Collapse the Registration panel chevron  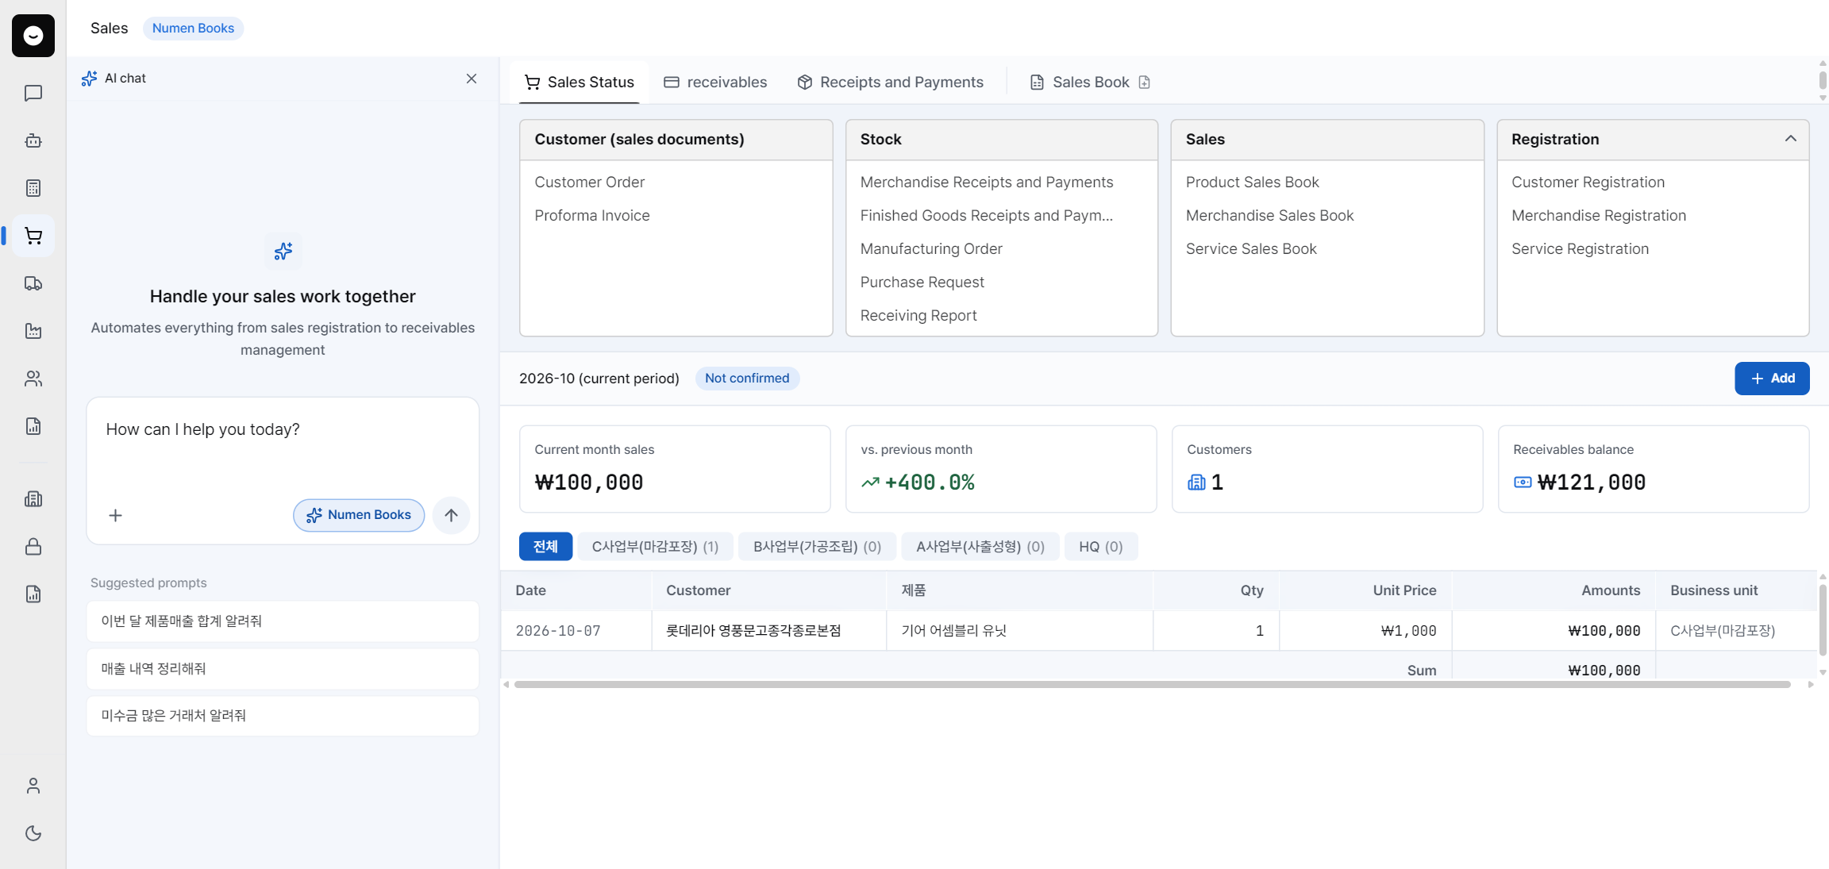click(1790, 139)
